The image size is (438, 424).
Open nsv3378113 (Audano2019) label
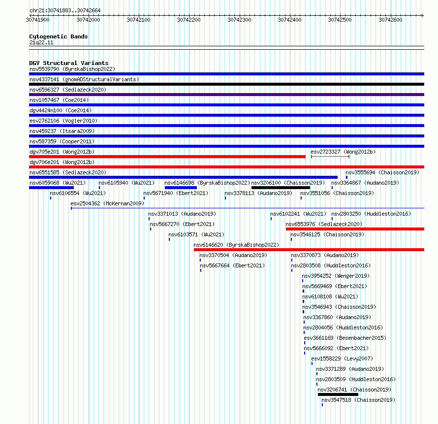(x=258, y=193)
